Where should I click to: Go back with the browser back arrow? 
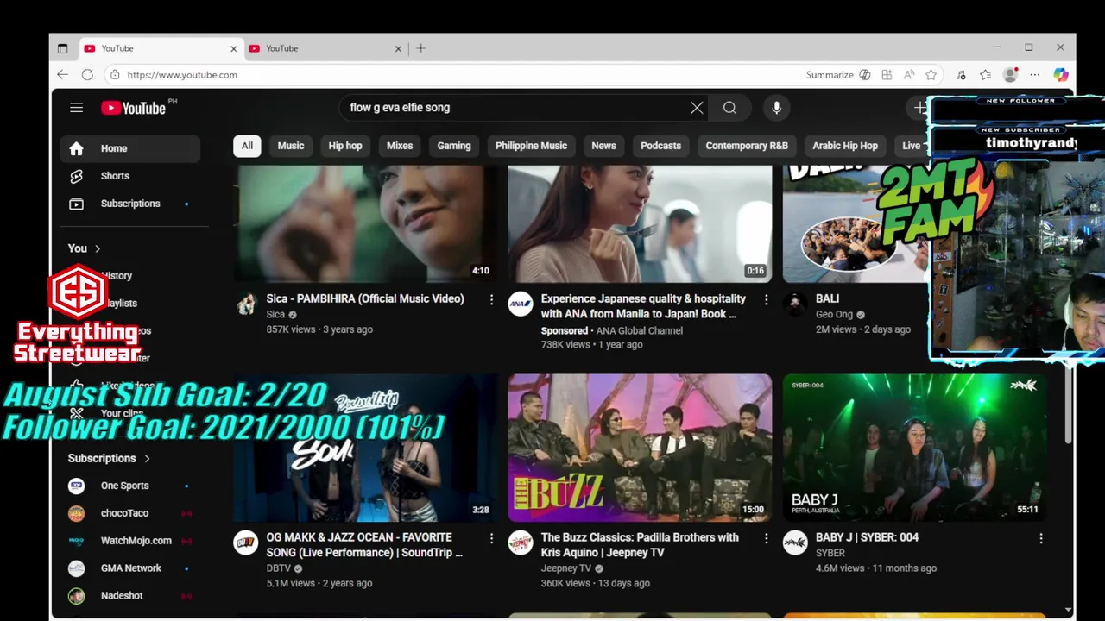(x=62, y=75)
